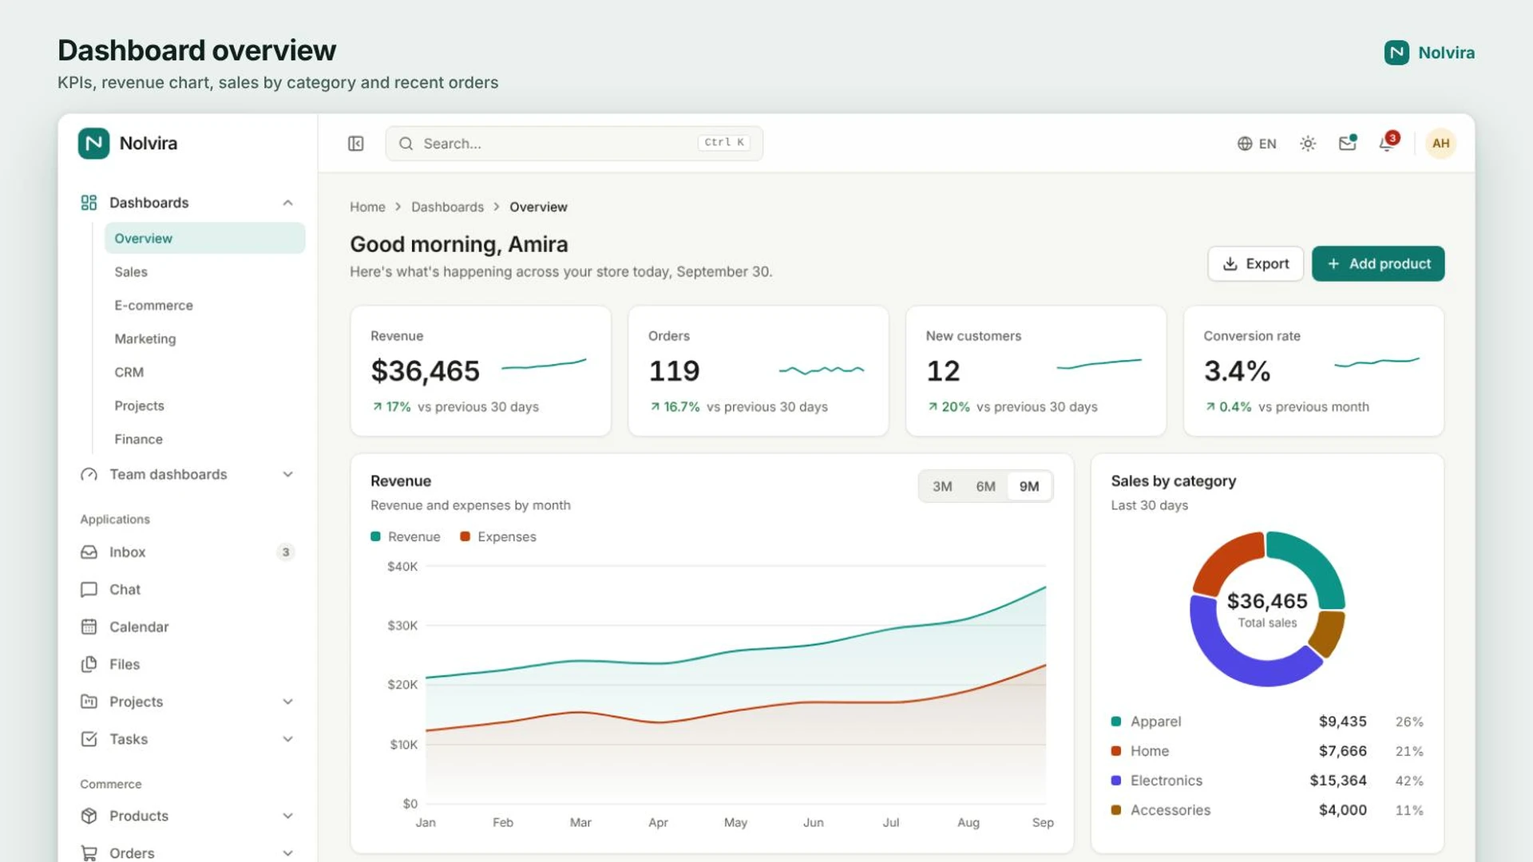The height and width of the screenshot is (862, 1533).
Task: Click the Calendar icon in sidebar
Action: (x=89, y=627)
